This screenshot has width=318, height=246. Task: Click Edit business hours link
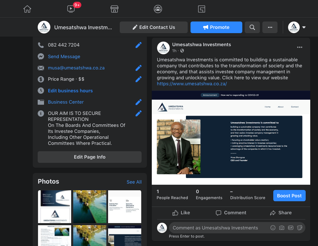[70, 91]
